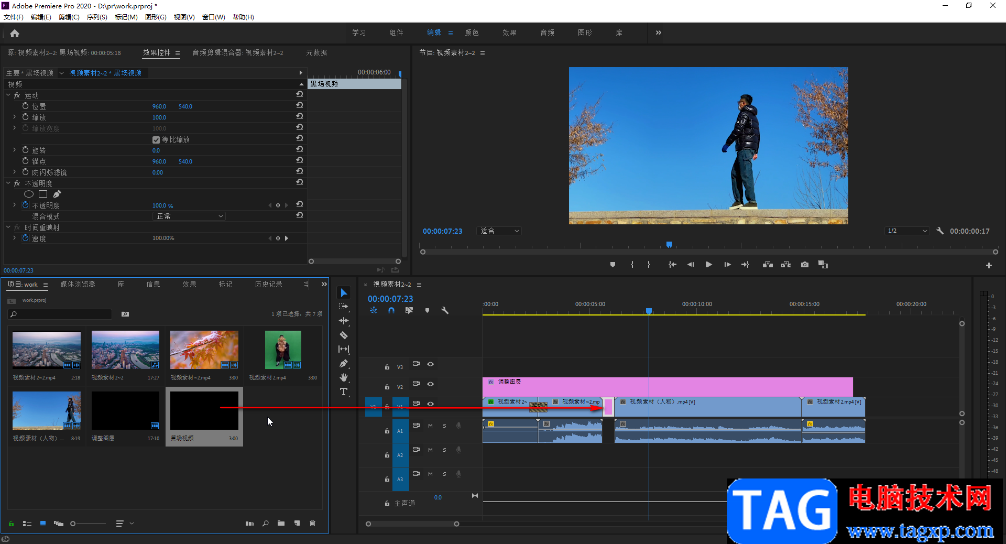Select the Type tool
Image resolution: width=1006 pixels, height=544 pixels.
(x=344, y=391)
